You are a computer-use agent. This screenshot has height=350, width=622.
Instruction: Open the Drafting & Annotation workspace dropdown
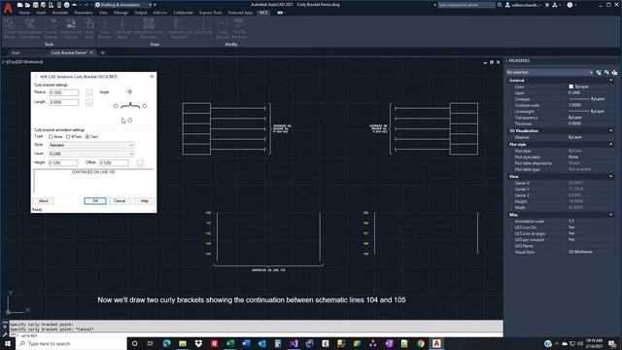123,5
